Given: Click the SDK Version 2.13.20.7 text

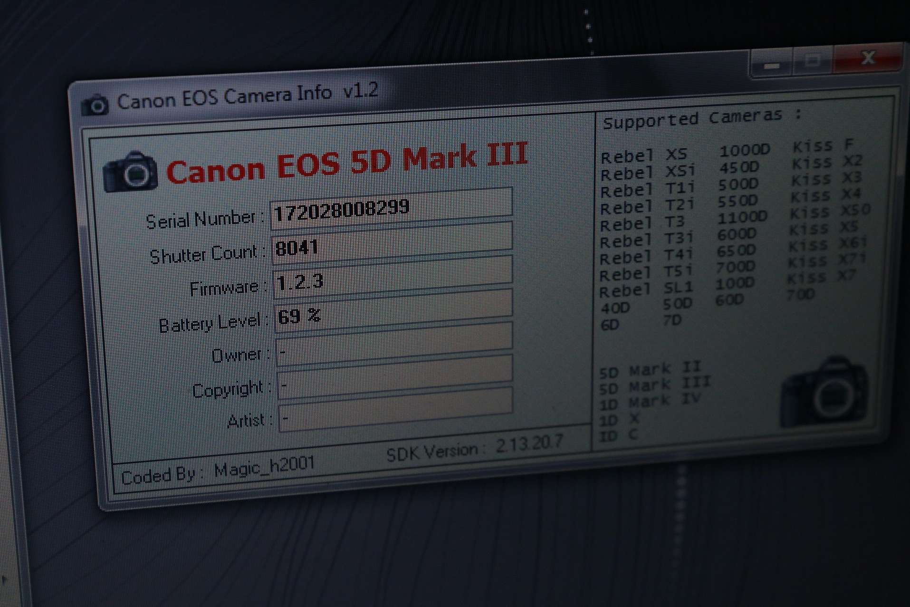Looking at the screenshot, I should point(474,448).
